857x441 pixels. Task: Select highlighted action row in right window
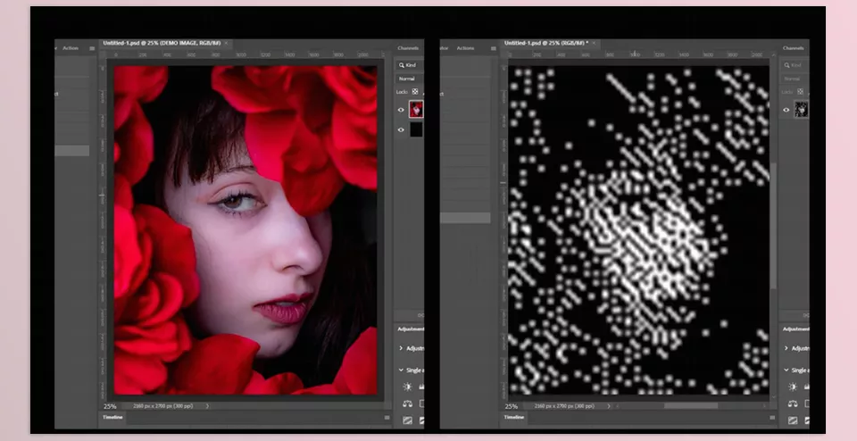[465, 218]
